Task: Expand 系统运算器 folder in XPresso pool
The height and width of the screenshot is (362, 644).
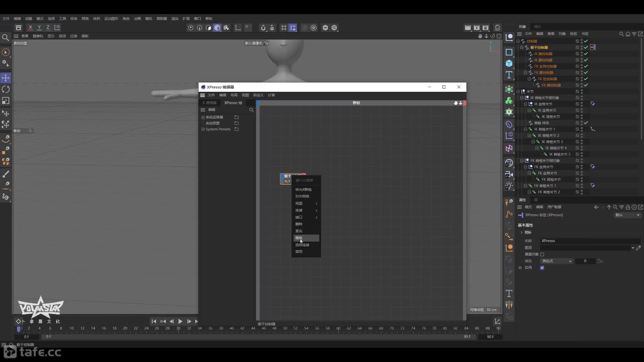Action: click(203, 117)
